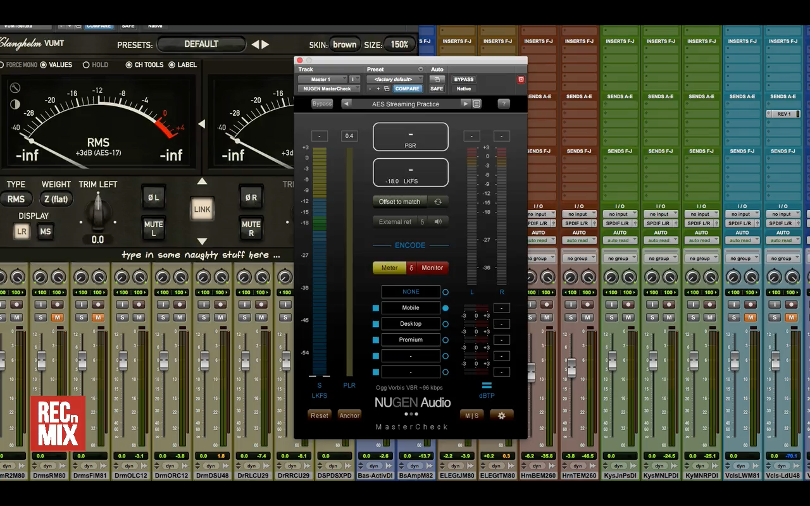
Task: Select the Desktop codec monitor radio button
Action: (445, 324)
